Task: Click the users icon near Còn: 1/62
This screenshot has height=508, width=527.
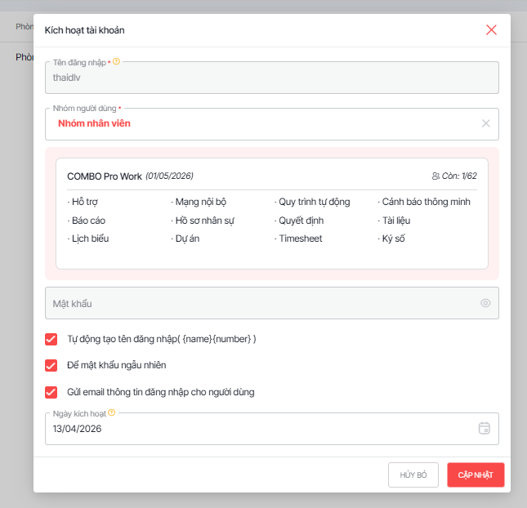Action: point(435,176)
